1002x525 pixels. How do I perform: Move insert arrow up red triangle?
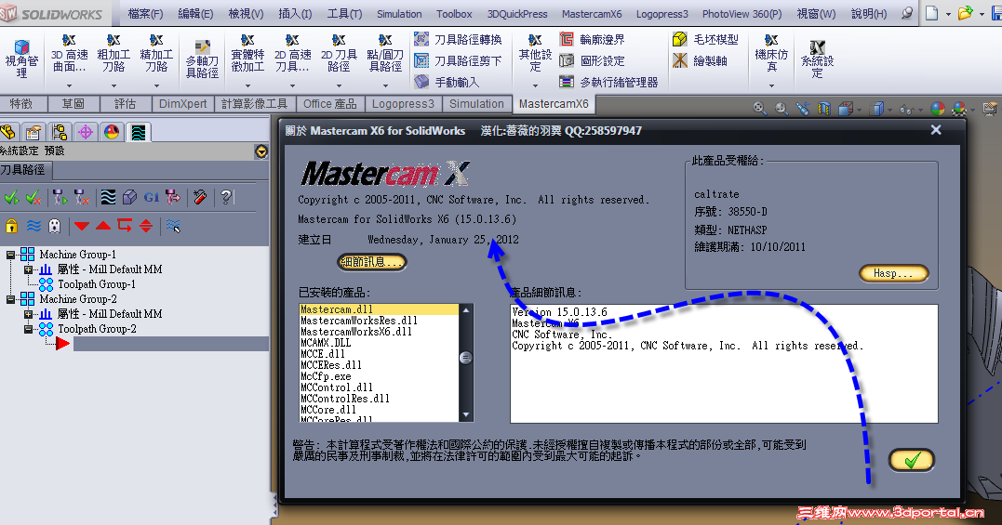pyautogui.click(x=103, y=225)
